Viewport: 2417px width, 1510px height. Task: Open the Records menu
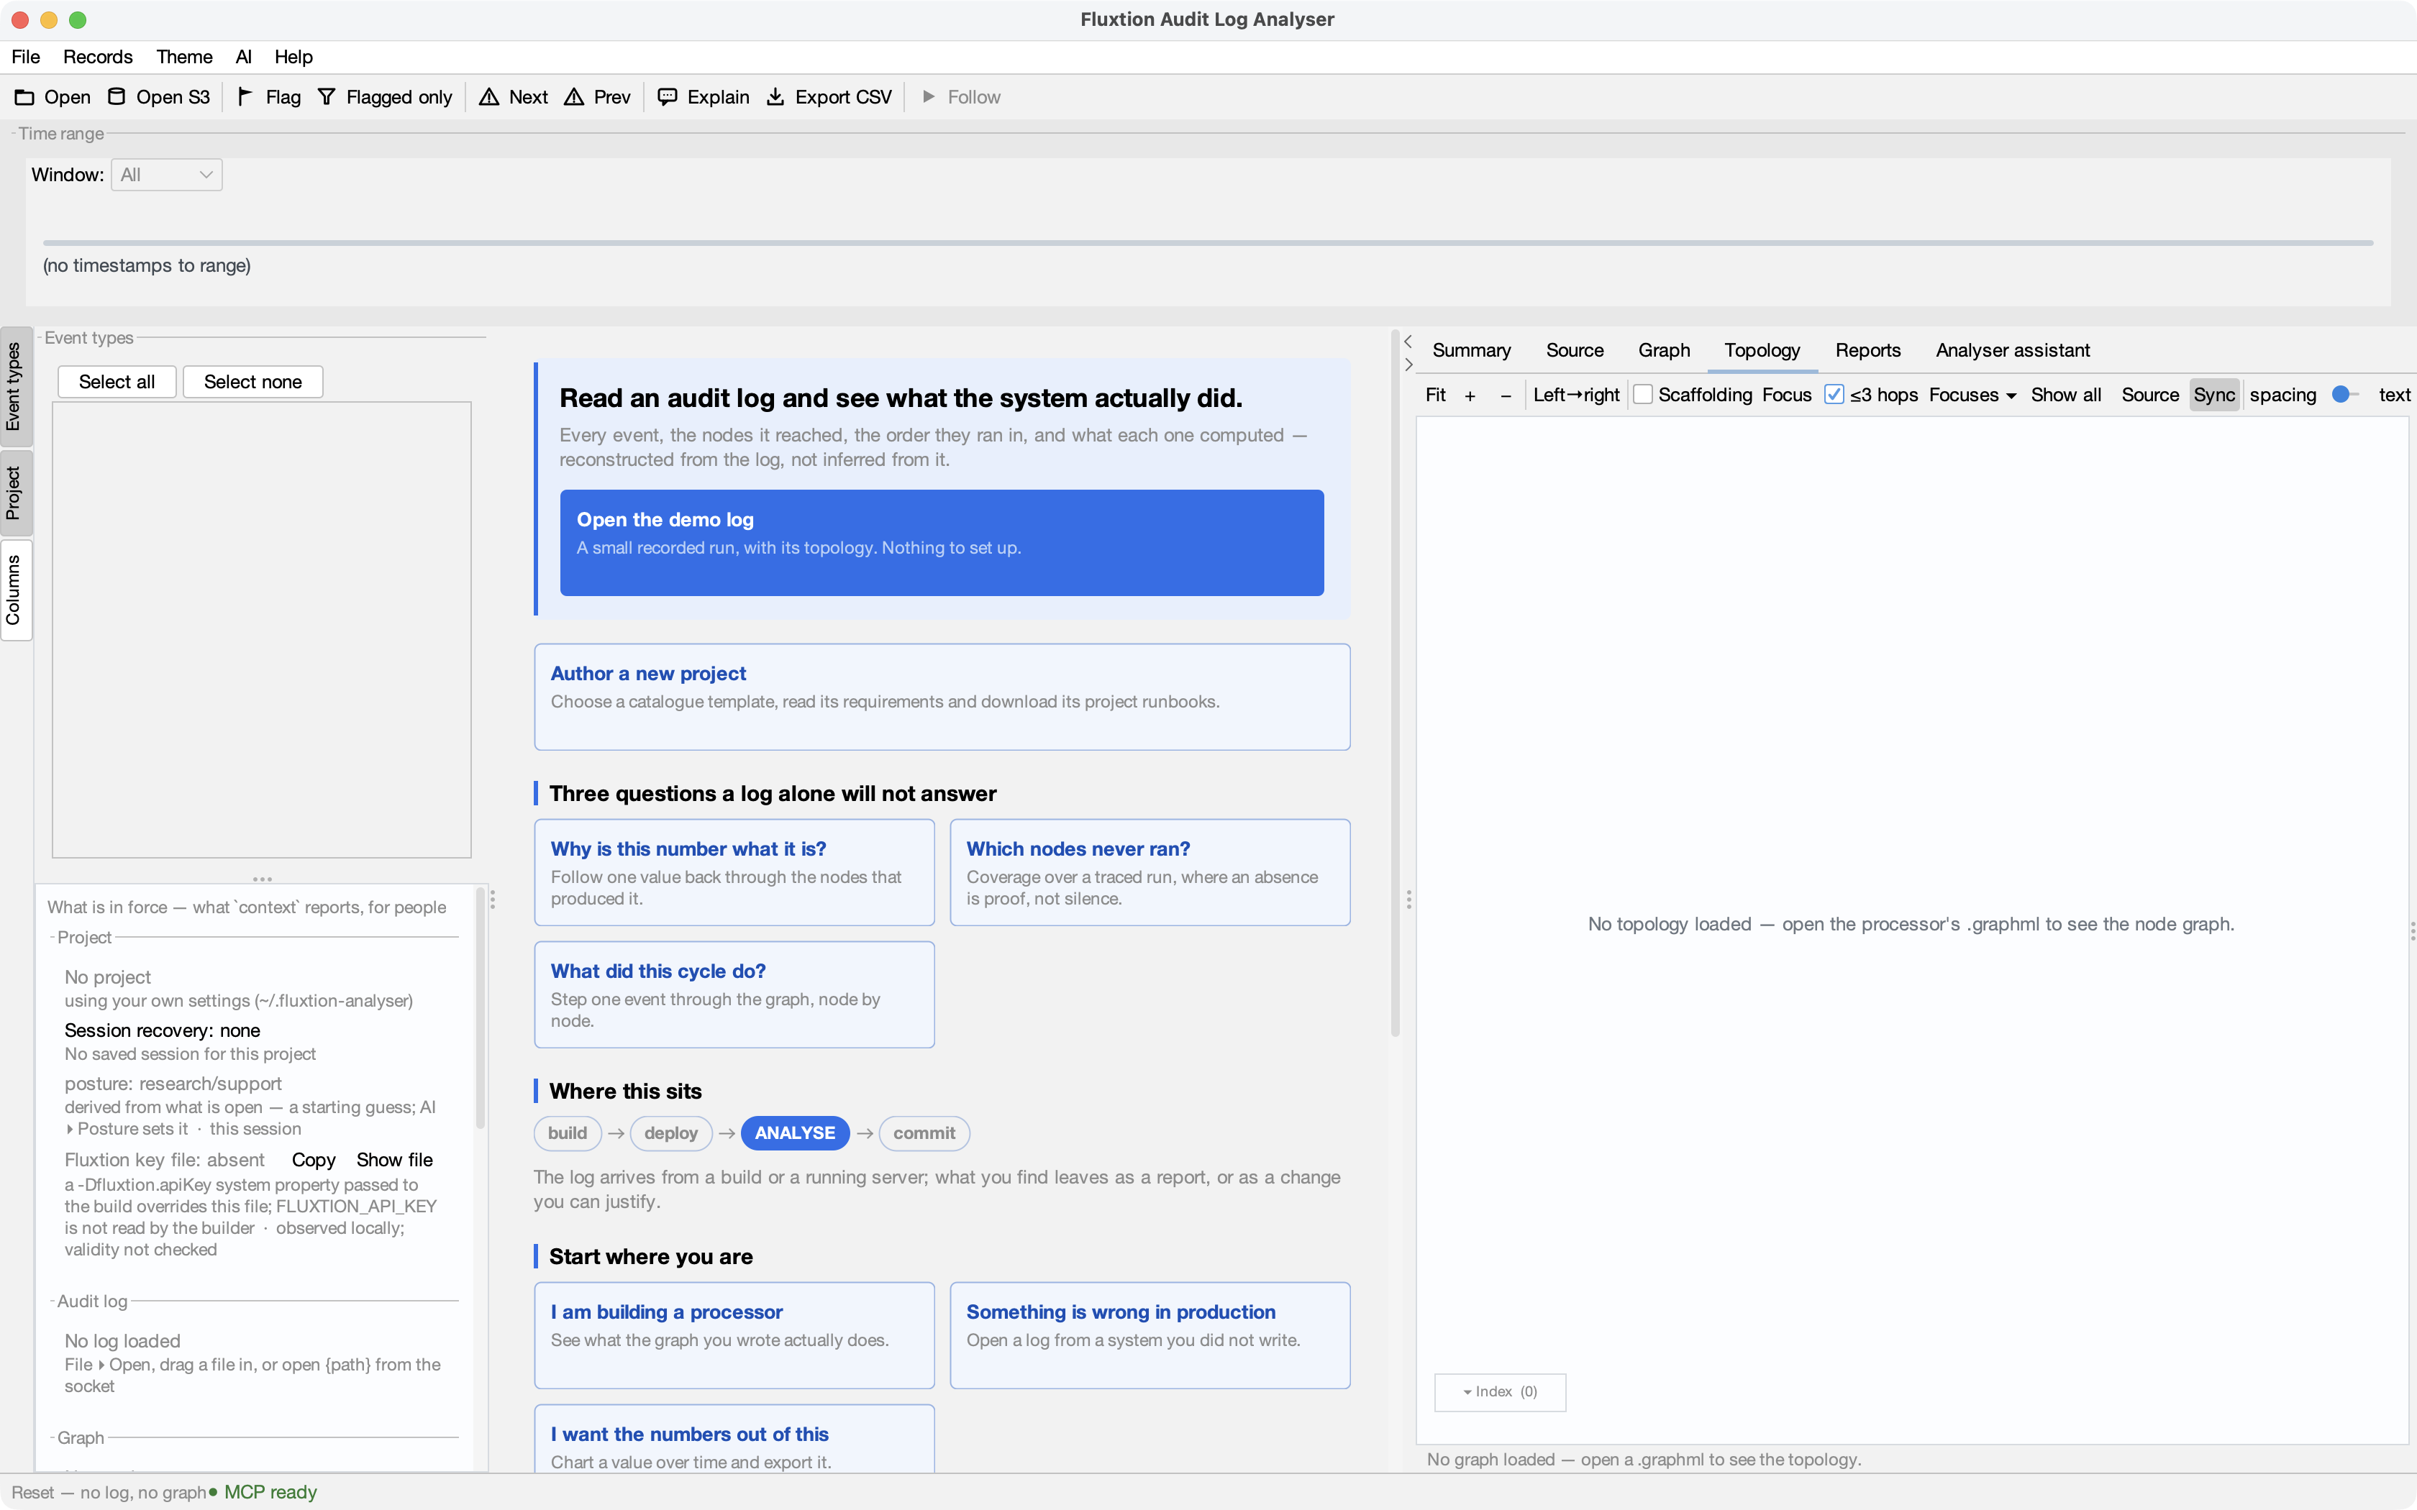click(98, 57)
